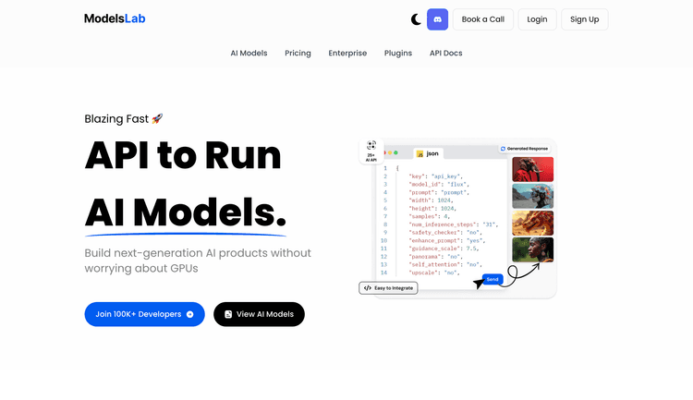
Task: Open the orange dragon generated thumbnail
Action: 532,223
